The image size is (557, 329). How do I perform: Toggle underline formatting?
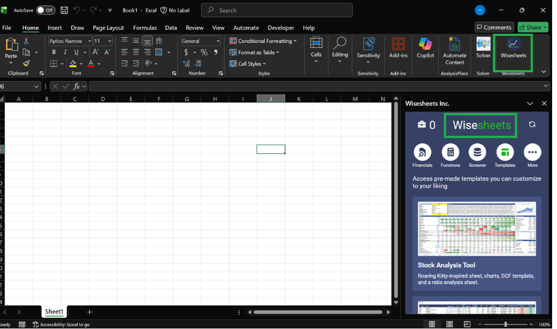pos(77,53)
